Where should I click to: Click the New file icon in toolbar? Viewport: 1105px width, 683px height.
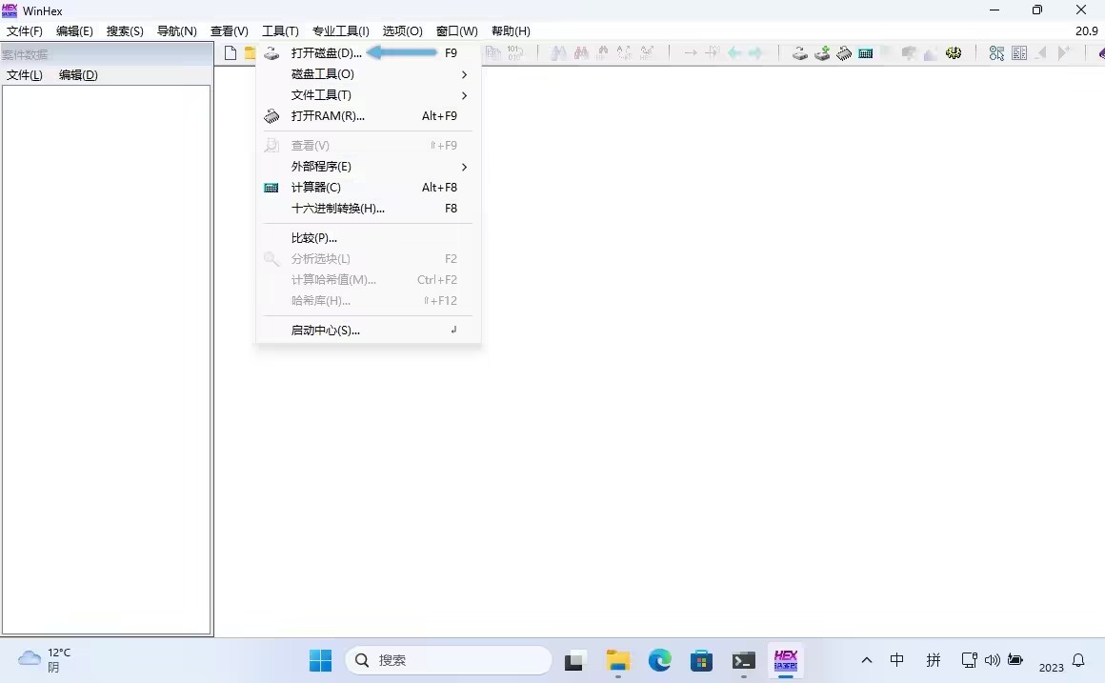[230, 52]
